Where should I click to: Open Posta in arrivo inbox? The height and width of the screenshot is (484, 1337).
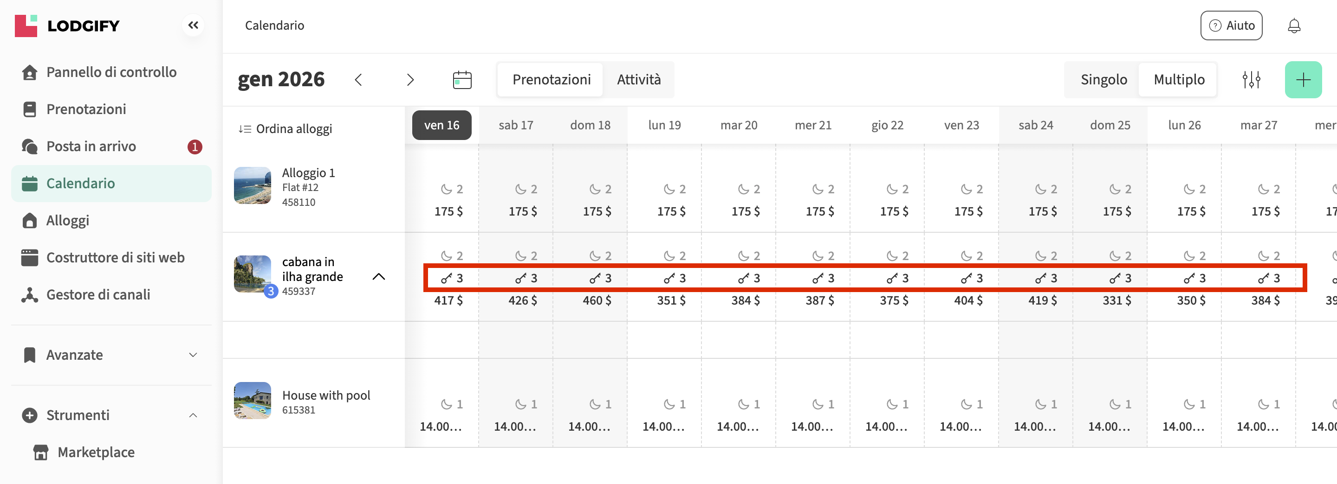click(91, 146)
